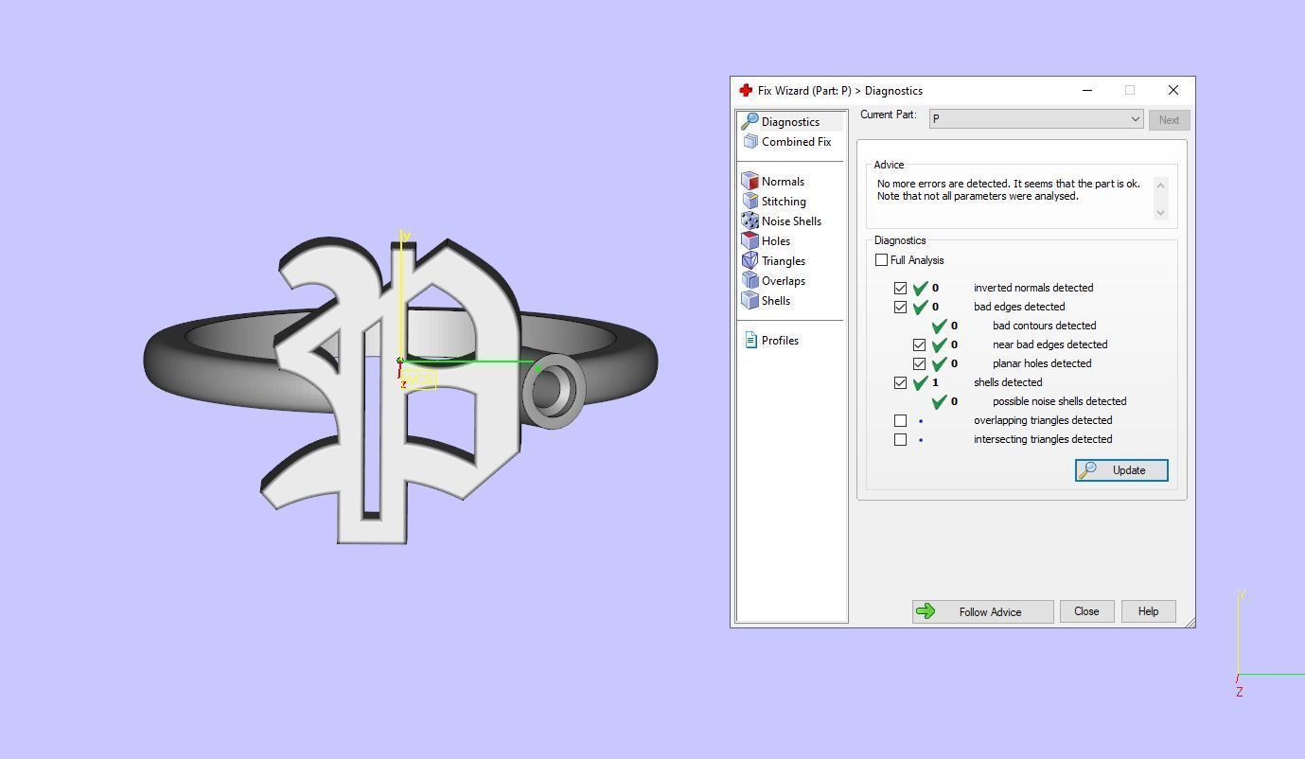Minimize the Fix Wizard dialog
Screen dimensions: 1305x759
tap(1087, 90)
